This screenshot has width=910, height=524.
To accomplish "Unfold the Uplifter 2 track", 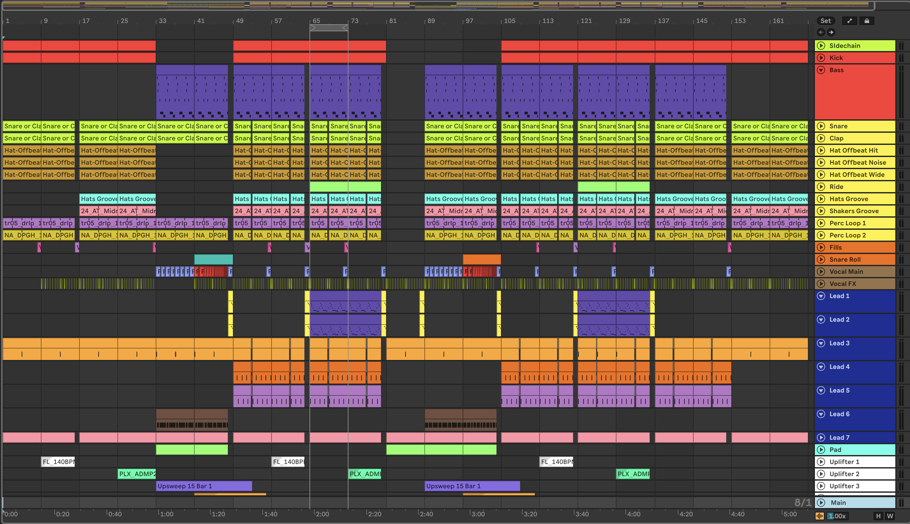I will (x=821, y=474).
